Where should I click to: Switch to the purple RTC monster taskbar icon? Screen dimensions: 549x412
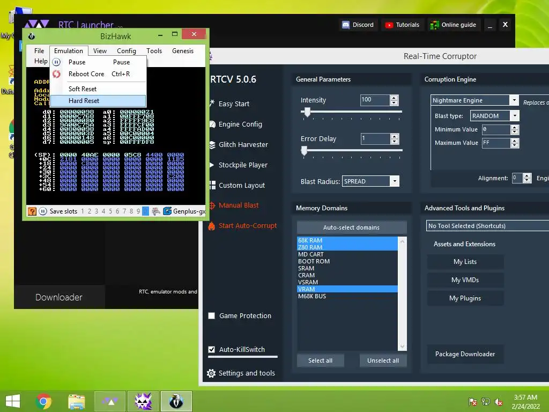143,401
